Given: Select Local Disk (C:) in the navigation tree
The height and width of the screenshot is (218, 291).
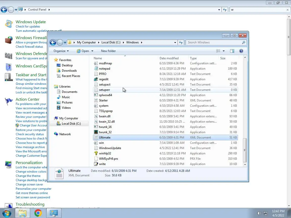Looking at the screenshot, I should click(71, 124).
